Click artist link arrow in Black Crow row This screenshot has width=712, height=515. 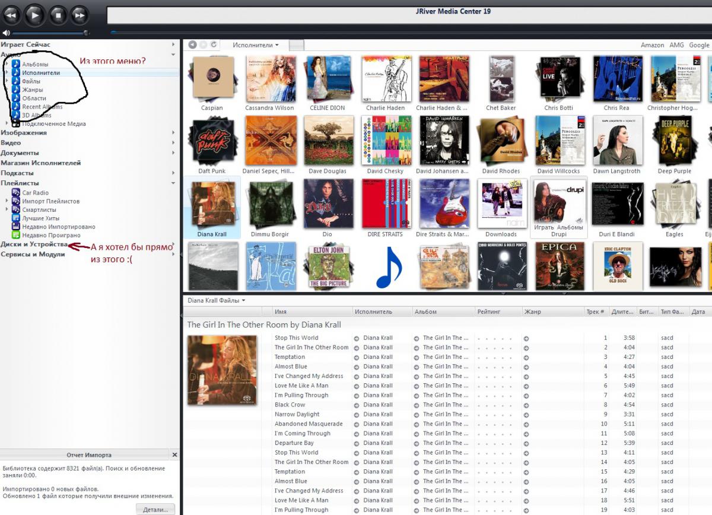tap(357, 405)
